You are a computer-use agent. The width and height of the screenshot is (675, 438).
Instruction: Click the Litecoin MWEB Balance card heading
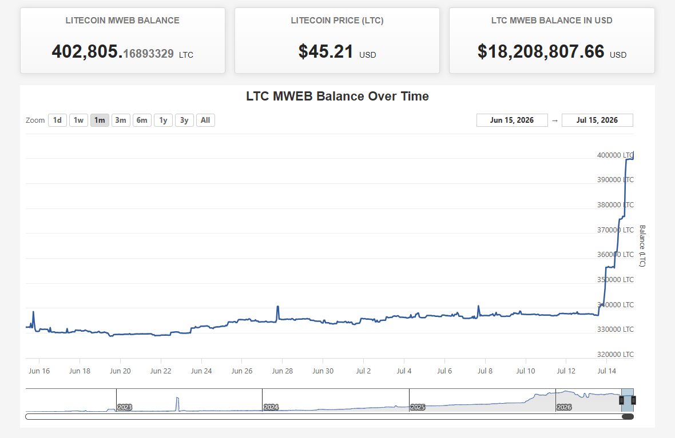click(122, 21)
